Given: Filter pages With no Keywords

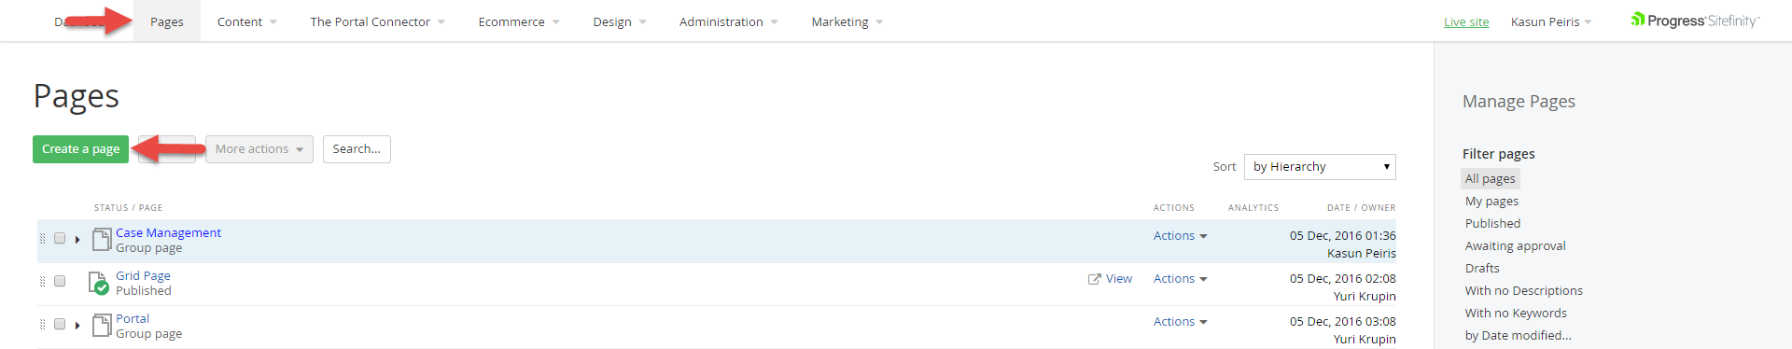Looking at the screenshot, I should [1516, 314].
